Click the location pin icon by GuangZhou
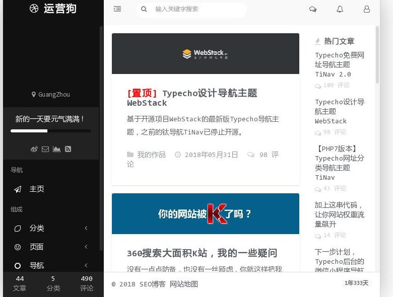 [x=34, y=95]
